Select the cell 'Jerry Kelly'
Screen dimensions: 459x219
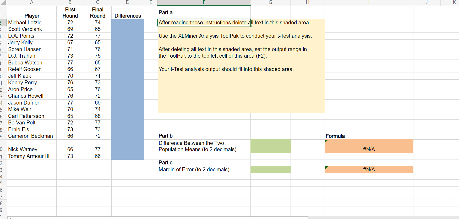[x=32, y=42]
